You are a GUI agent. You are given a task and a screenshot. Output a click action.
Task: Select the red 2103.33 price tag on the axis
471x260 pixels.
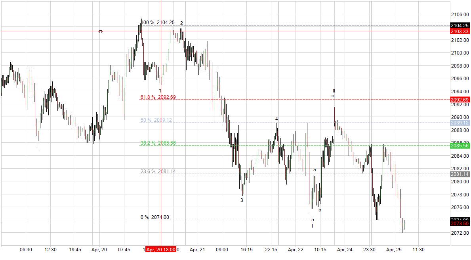click(460, 32)
